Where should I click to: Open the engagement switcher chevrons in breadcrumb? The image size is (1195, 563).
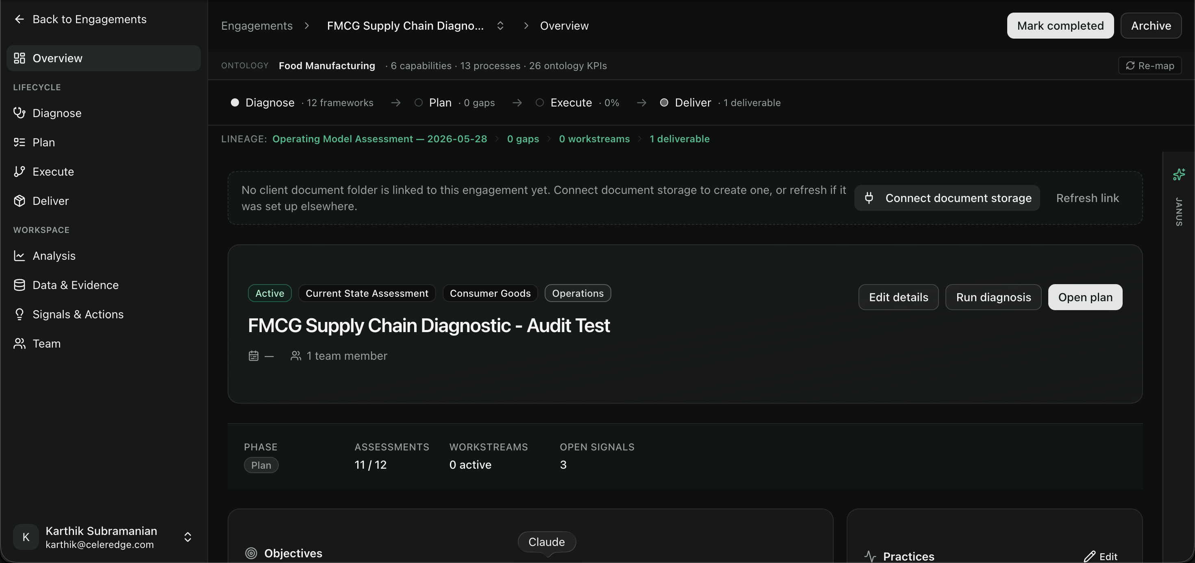coord(500,26)
